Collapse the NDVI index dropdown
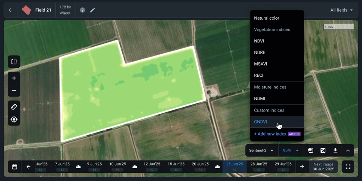The height and width of the screenshot is (181, 362). [x=290, y=151]
